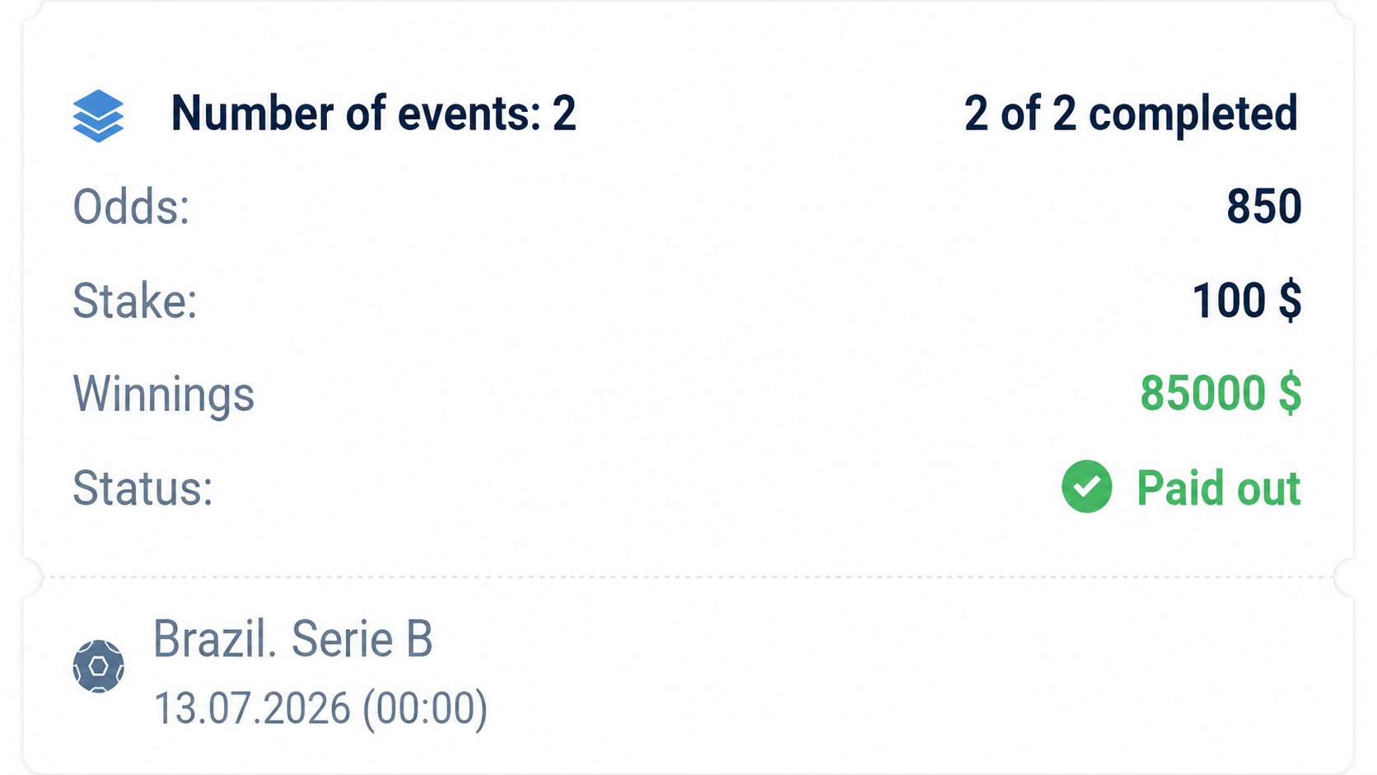Click the "Stake:" label
Screen dimensions: 1377x775
(x=135, y=301)
